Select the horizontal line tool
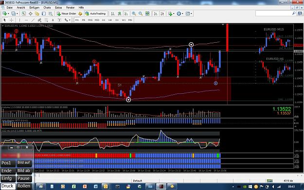The image size is (304, 190). tap(26, 20)
